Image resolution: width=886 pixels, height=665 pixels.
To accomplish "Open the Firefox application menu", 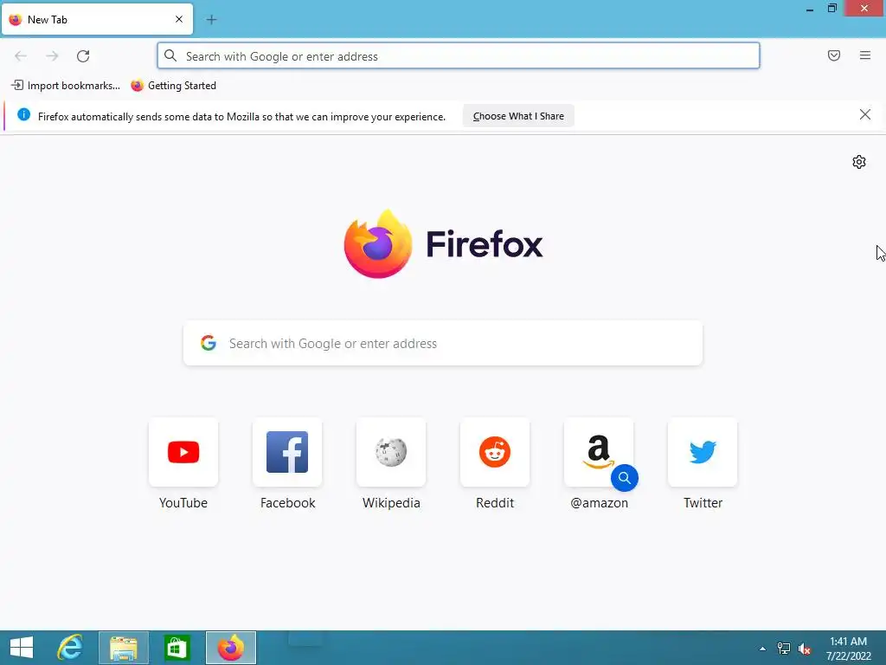I will (865, 55).
